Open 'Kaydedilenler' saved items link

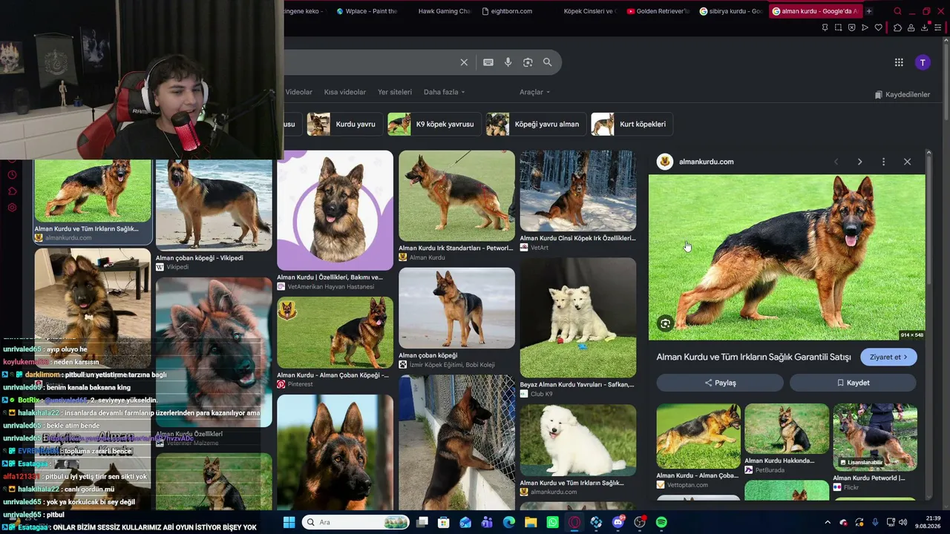tap(902, 95)
